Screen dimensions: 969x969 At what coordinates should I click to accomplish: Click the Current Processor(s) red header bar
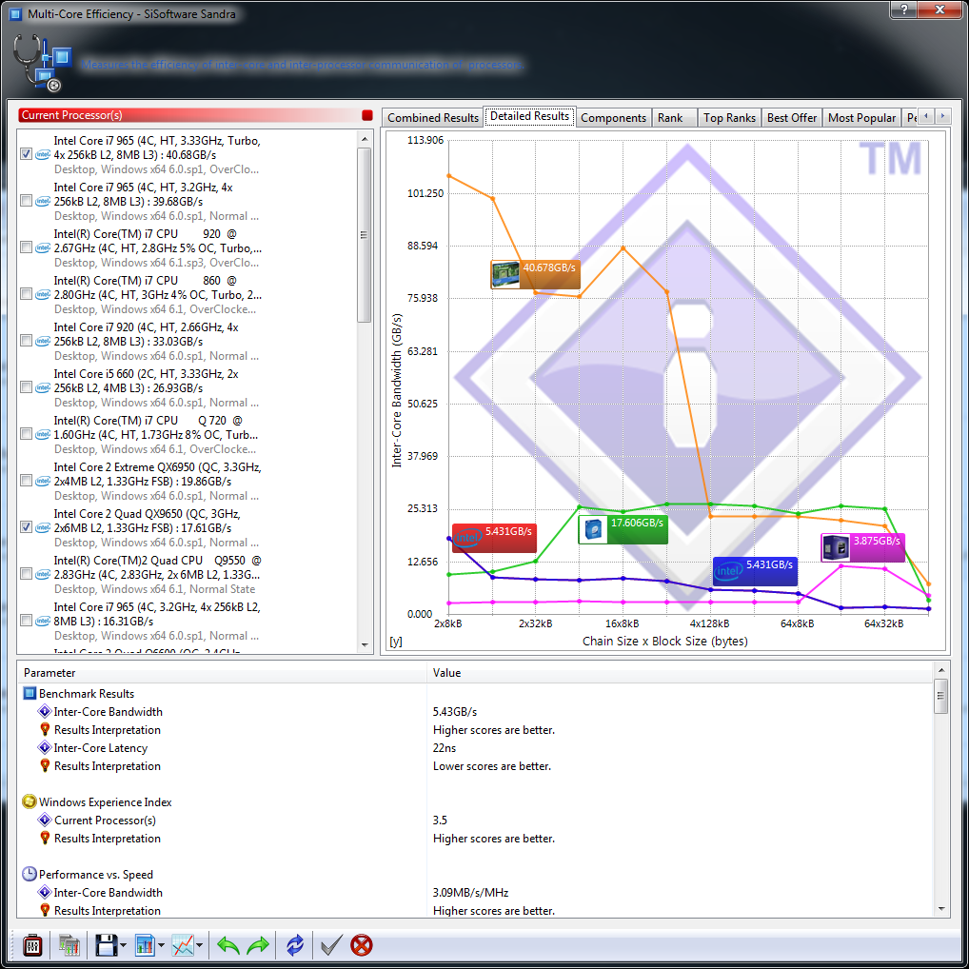[189, 115]
